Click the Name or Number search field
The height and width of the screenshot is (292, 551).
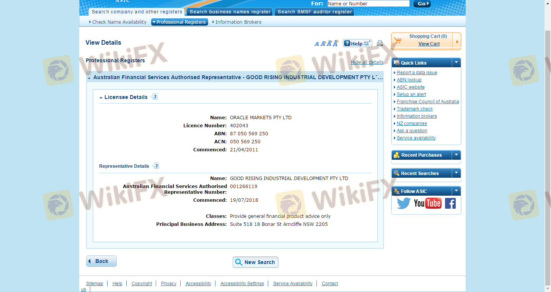click(x=368, y=4)
